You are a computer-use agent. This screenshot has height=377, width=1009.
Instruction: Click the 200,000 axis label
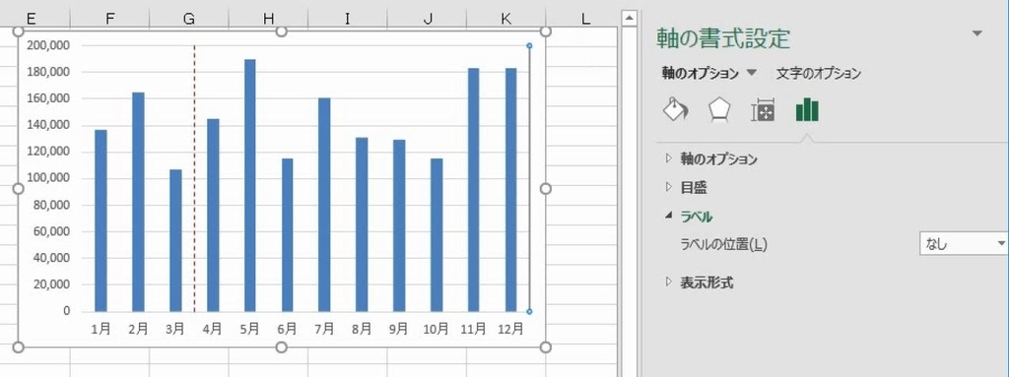(49, 45)
